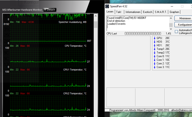Enable the Automatische Lüftergeschwindigkeit checkbox

coord(176,31)
